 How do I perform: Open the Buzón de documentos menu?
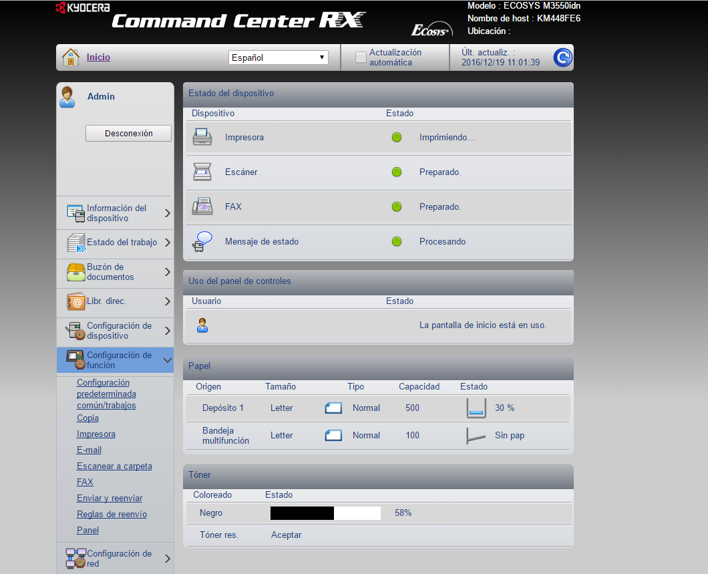click(115, 272)
